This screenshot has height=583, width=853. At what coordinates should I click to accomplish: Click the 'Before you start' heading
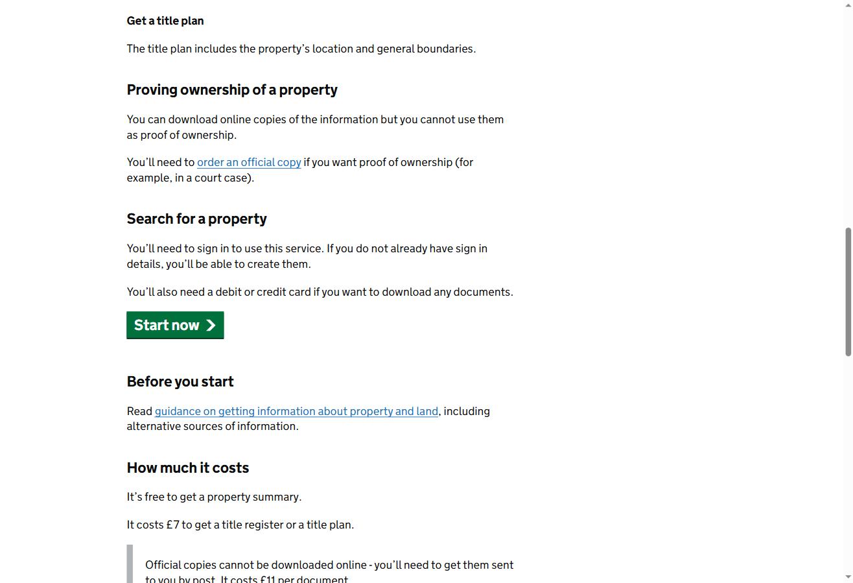pos(180,381)
